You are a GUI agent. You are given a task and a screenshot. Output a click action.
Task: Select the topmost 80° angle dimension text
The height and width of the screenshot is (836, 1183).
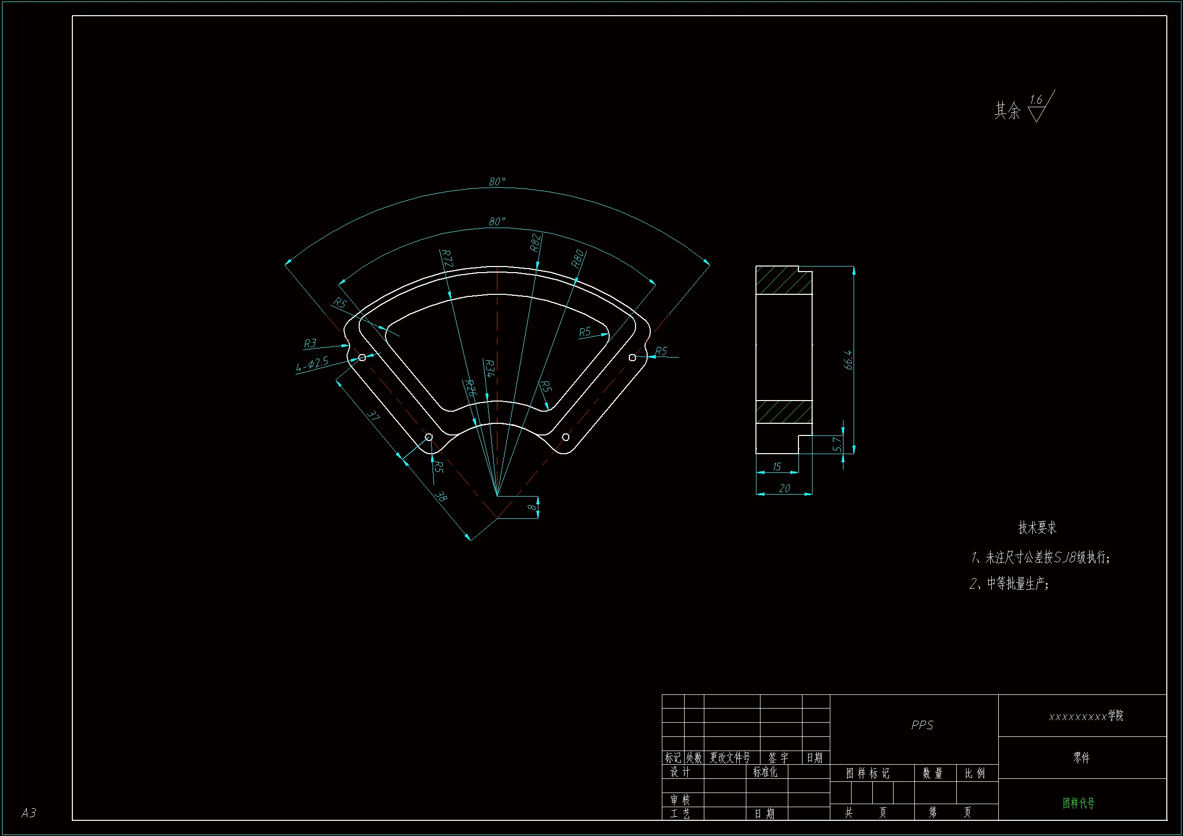(x=497, y=182)
